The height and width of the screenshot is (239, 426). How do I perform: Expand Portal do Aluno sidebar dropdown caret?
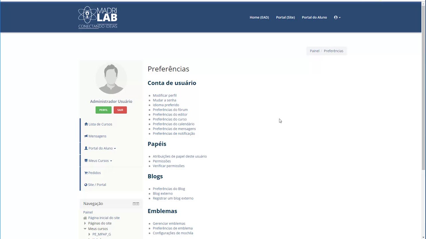click(x=115, y=149)
